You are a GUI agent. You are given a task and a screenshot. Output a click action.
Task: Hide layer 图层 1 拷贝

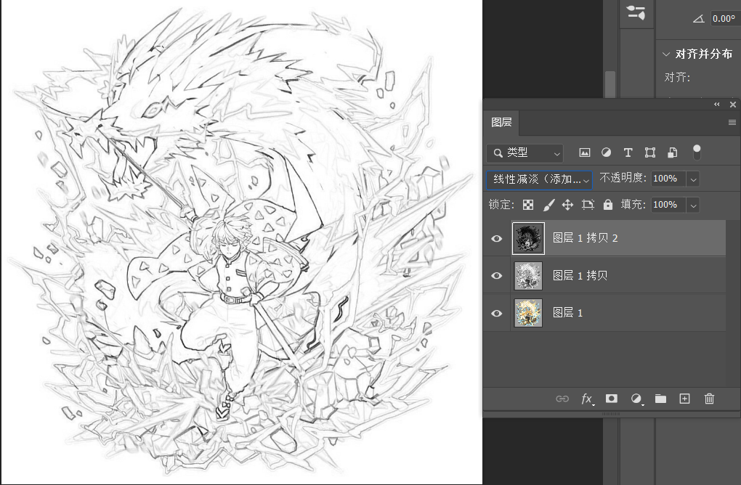[496, 275]
